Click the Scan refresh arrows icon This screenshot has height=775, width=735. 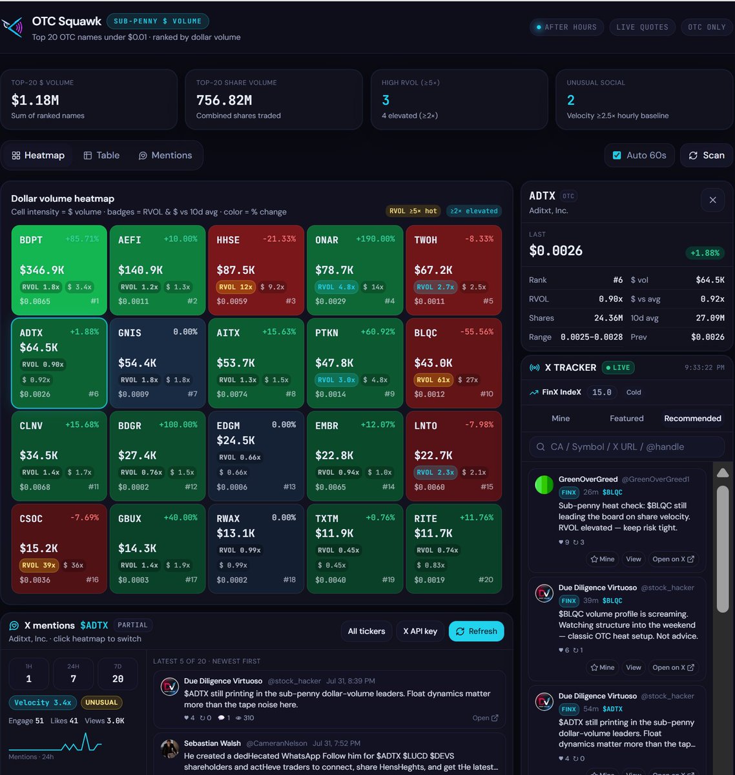(x=693, y=156)
